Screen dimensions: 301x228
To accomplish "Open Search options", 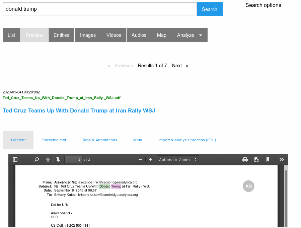I will point(263,5).
